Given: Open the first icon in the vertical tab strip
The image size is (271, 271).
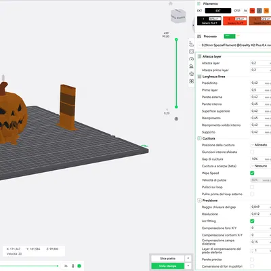Looking at the screenshot, I should (x=191, y=44).
